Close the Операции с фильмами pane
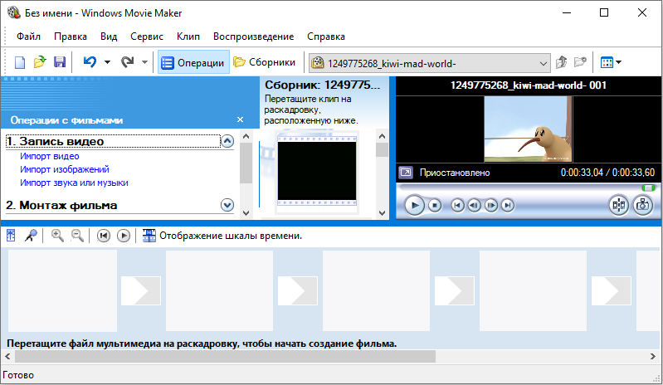The height and width of the screenshot is (385, 663). 240,119
